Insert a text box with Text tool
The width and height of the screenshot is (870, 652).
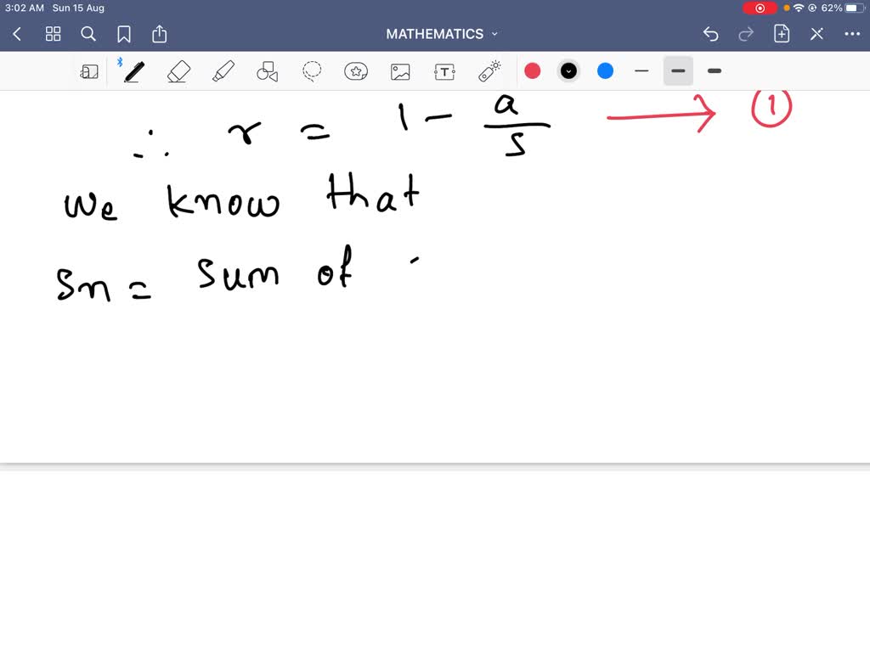point(444,71)
